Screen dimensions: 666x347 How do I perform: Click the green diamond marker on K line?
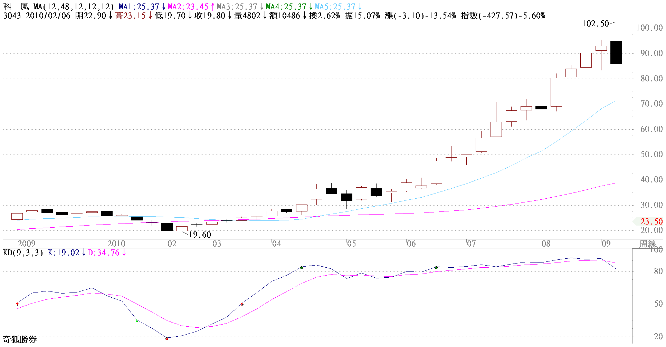click(x=137, y=321)
